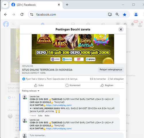
Task: Toggle the bookmark star
Action: (124, 15)
